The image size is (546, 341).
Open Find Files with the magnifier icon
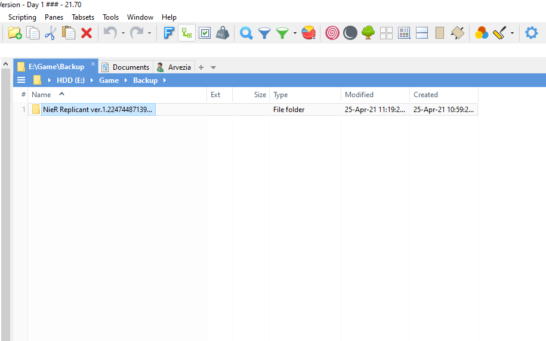pos(246,33)
